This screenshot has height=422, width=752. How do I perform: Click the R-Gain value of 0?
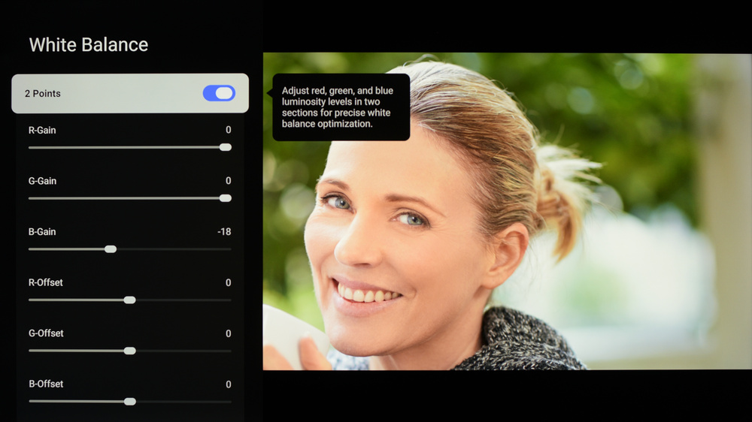[228, 131]
